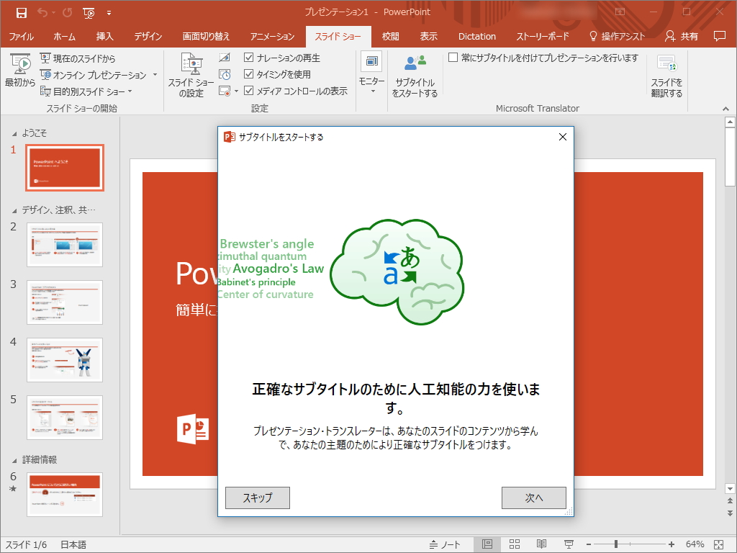Select slide 4 thumbnail in the panel
Screen dimensions: 737x553
(x=65, y=360)
